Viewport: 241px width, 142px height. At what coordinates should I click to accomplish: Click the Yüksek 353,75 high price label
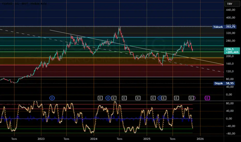[x=224, y=27]
